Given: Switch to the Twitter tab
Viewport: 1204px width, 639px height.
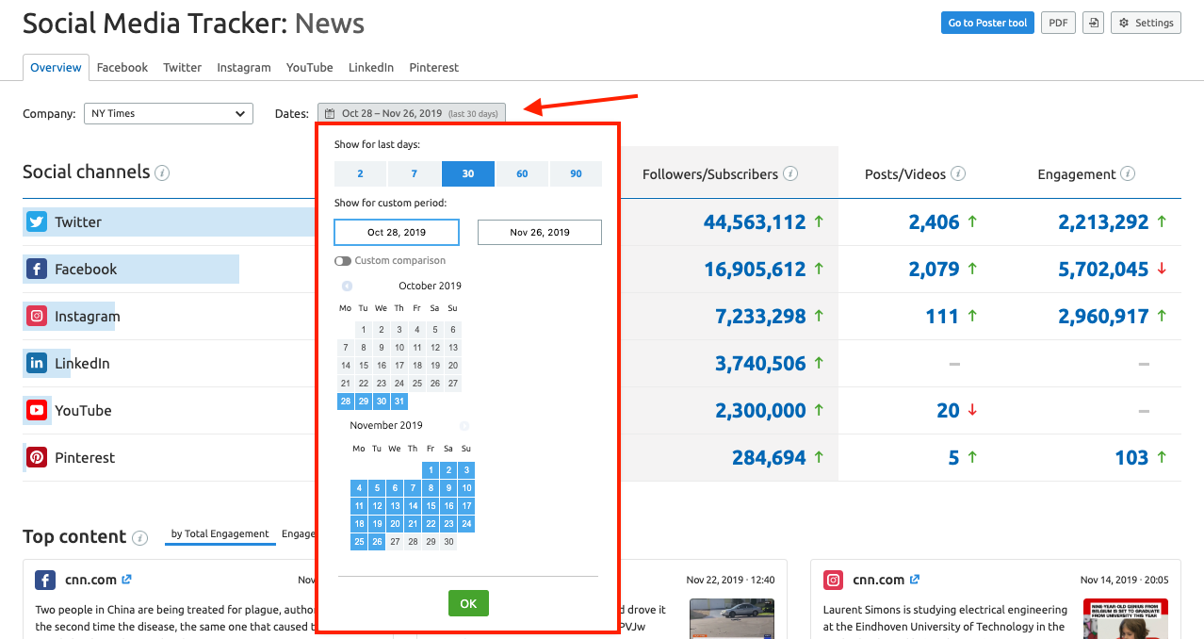Looking at the screenshot, I should pos(182,67).
